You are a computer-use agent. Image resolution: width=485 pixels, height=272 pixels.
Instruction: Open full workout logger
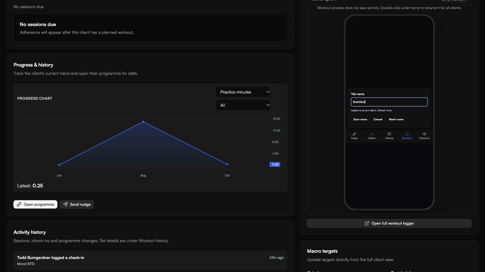tap(389, 223)
